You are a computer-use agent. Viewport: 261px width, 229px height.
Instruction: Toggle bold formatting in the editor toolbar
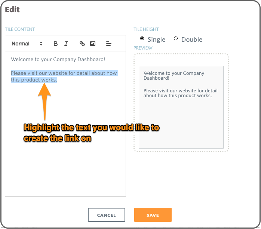coord(56,44)
